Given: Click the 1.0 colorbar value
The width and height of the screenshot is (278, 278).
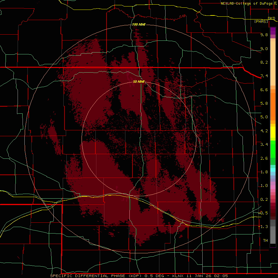Looking at the screenshot, I should coord(264,186).
